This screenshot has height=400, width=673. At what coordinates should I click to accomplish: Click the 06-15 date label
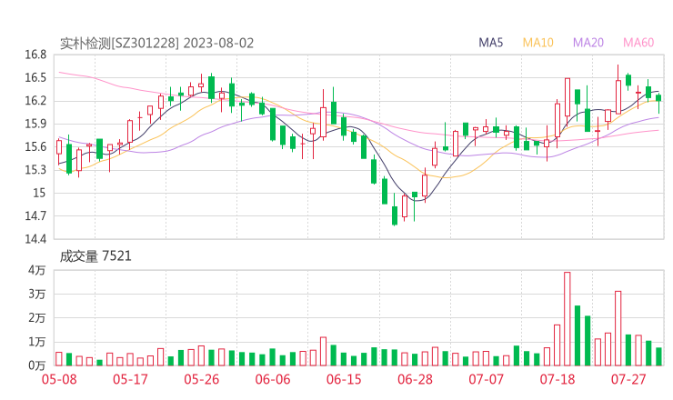pyautogui.click(x=344, y=379)
